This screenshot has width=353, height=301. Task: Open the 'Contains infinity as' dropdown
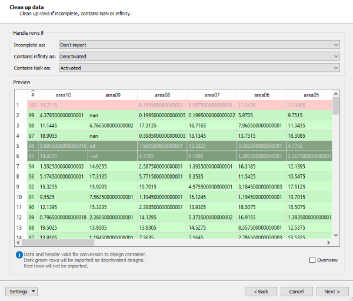[x=199, y=56]
